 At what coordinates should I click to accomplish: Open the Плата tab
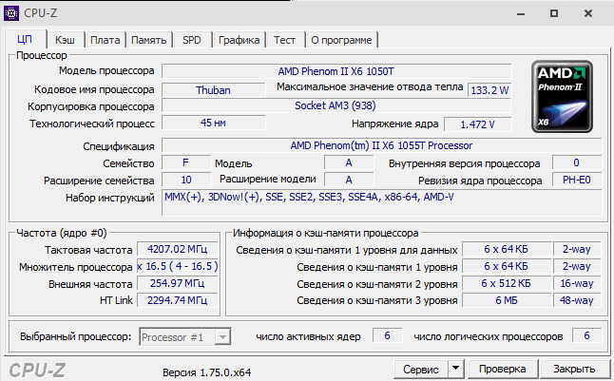pos(105,40)
